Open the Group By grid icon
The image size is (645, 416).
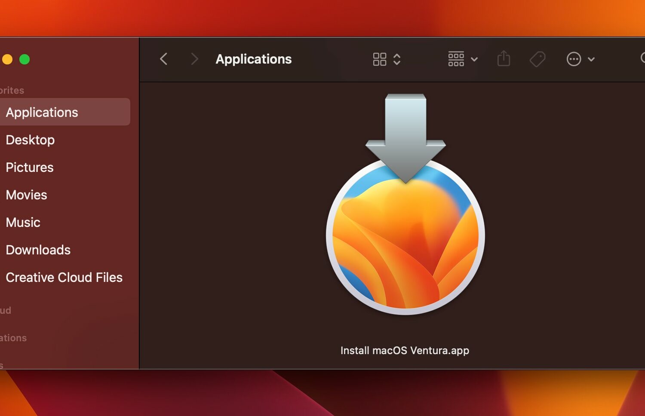pyautogui.click(x=456, y=59)
